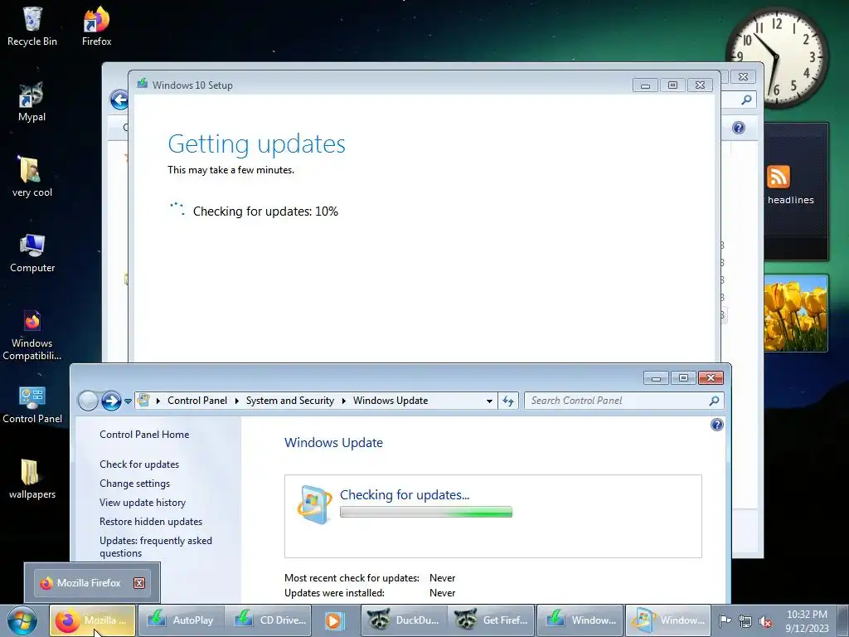Click help icon in background Explorer window

coord(739,128)
